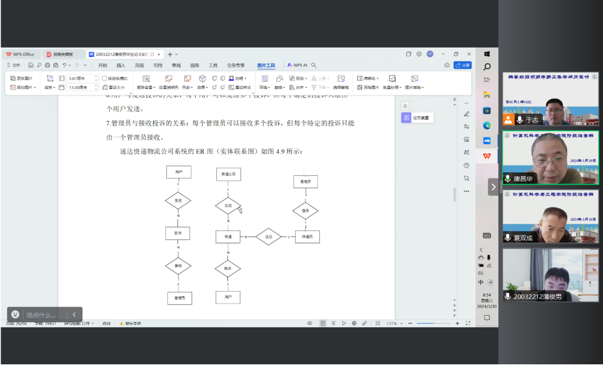Click the 校对 (proofread) status bar button
Viewport: 603px width, 366px height.
(106, 323)
